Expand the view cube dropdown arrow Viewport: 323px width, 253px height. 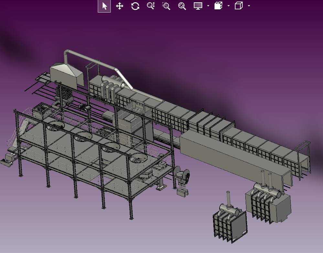pos(249,6)
